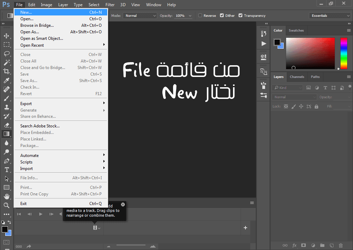
Task: Toggle type layer filter
Action: click(x=325, y=88)
